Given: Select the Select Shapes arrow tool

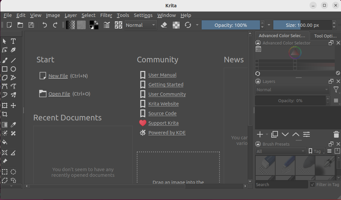Looking at the screenshot, I should 5,41.
